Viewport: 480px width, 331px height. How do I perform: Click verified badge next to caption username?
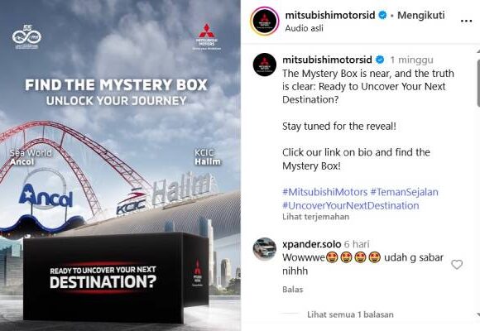(x=380, y=60)
